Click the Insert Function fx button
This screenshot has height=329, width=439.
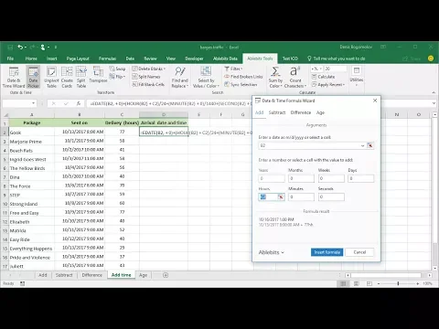click(79, 103)
